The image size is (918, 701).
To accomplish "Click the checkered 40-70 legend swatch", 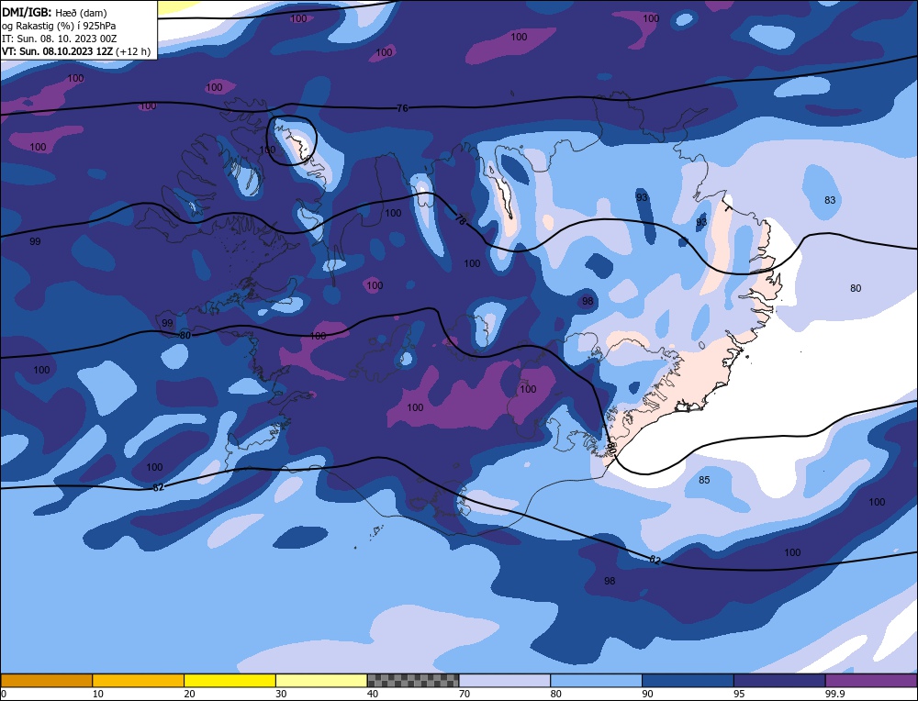I will 413,680.
